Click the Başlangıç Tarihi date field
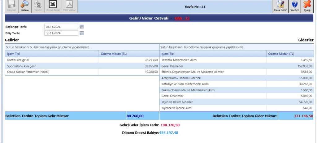317x143 pixels. (61, 27)
